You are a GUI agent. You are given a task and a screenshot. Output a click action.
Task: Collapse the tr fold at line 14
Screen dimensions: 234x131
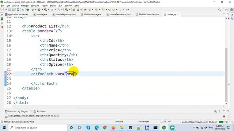click(x=12, y=36)
